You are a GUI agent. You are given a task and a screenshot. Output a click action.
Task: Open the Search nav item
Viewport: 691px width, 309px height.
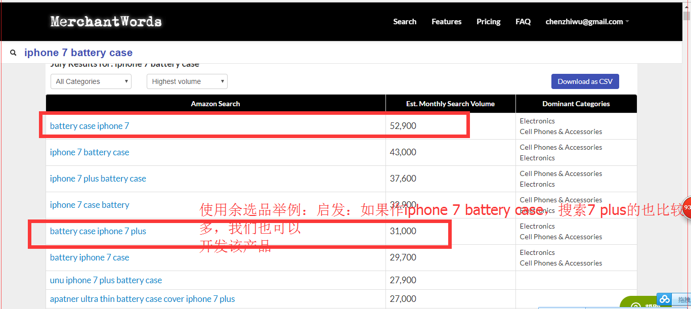(x=405, y=22)
